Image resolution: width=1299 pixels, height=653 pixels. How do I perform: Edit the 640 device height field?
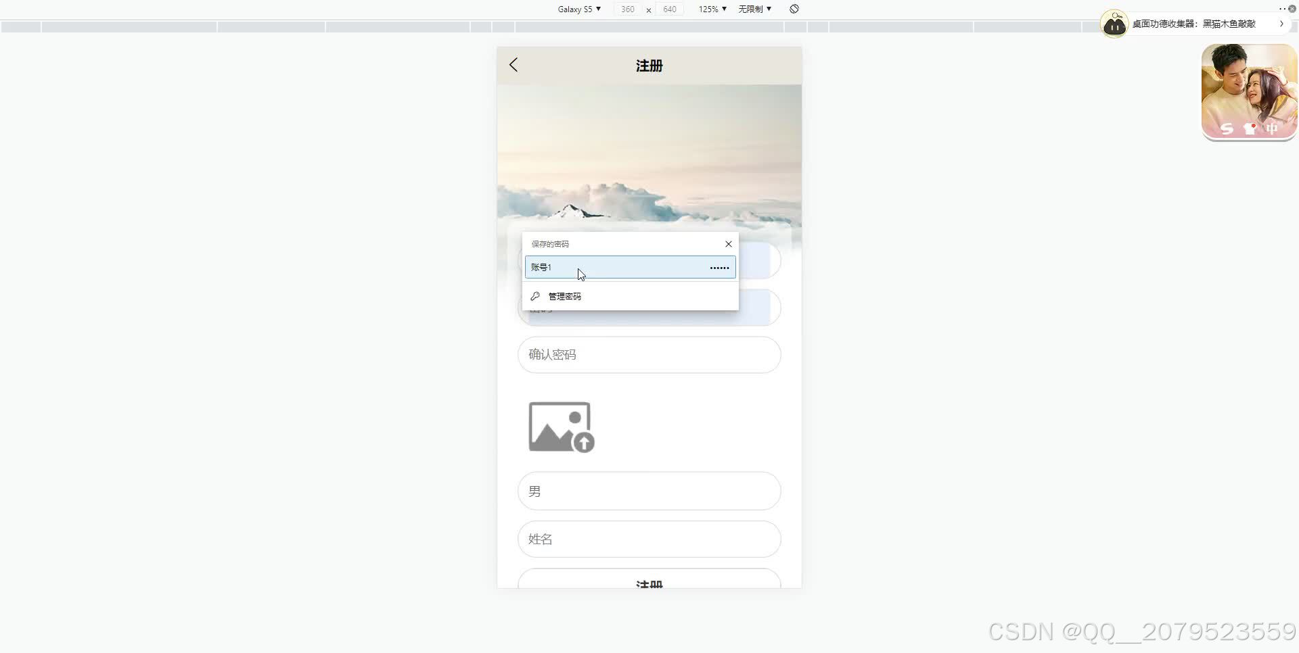[670, 9]
